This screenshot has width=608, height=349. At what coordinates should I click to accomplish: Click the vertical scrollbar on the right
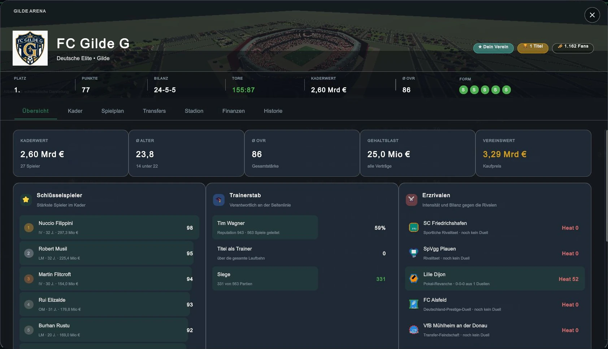(x=606, y=186)
